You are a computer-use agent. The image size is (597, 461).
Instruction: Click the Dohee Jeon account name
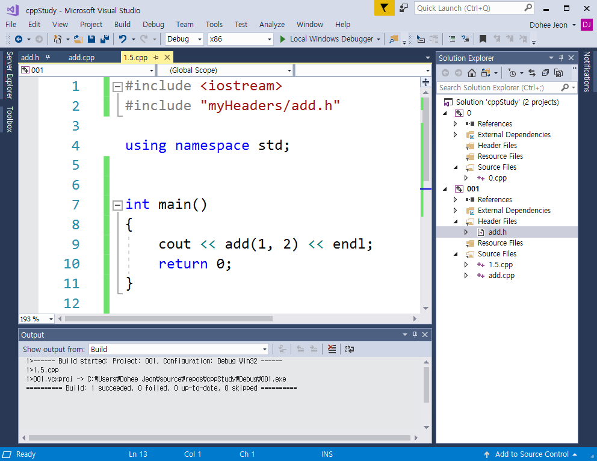point(548,25)
